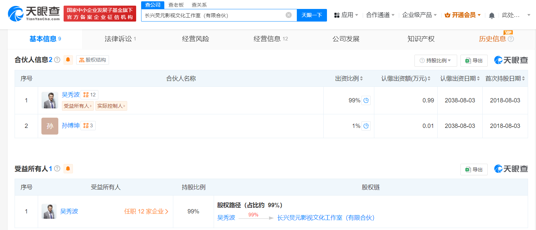Click the pie chart icon next to 99%
The width and height of the screenshot is (536, 230).
tap(366, 100)
